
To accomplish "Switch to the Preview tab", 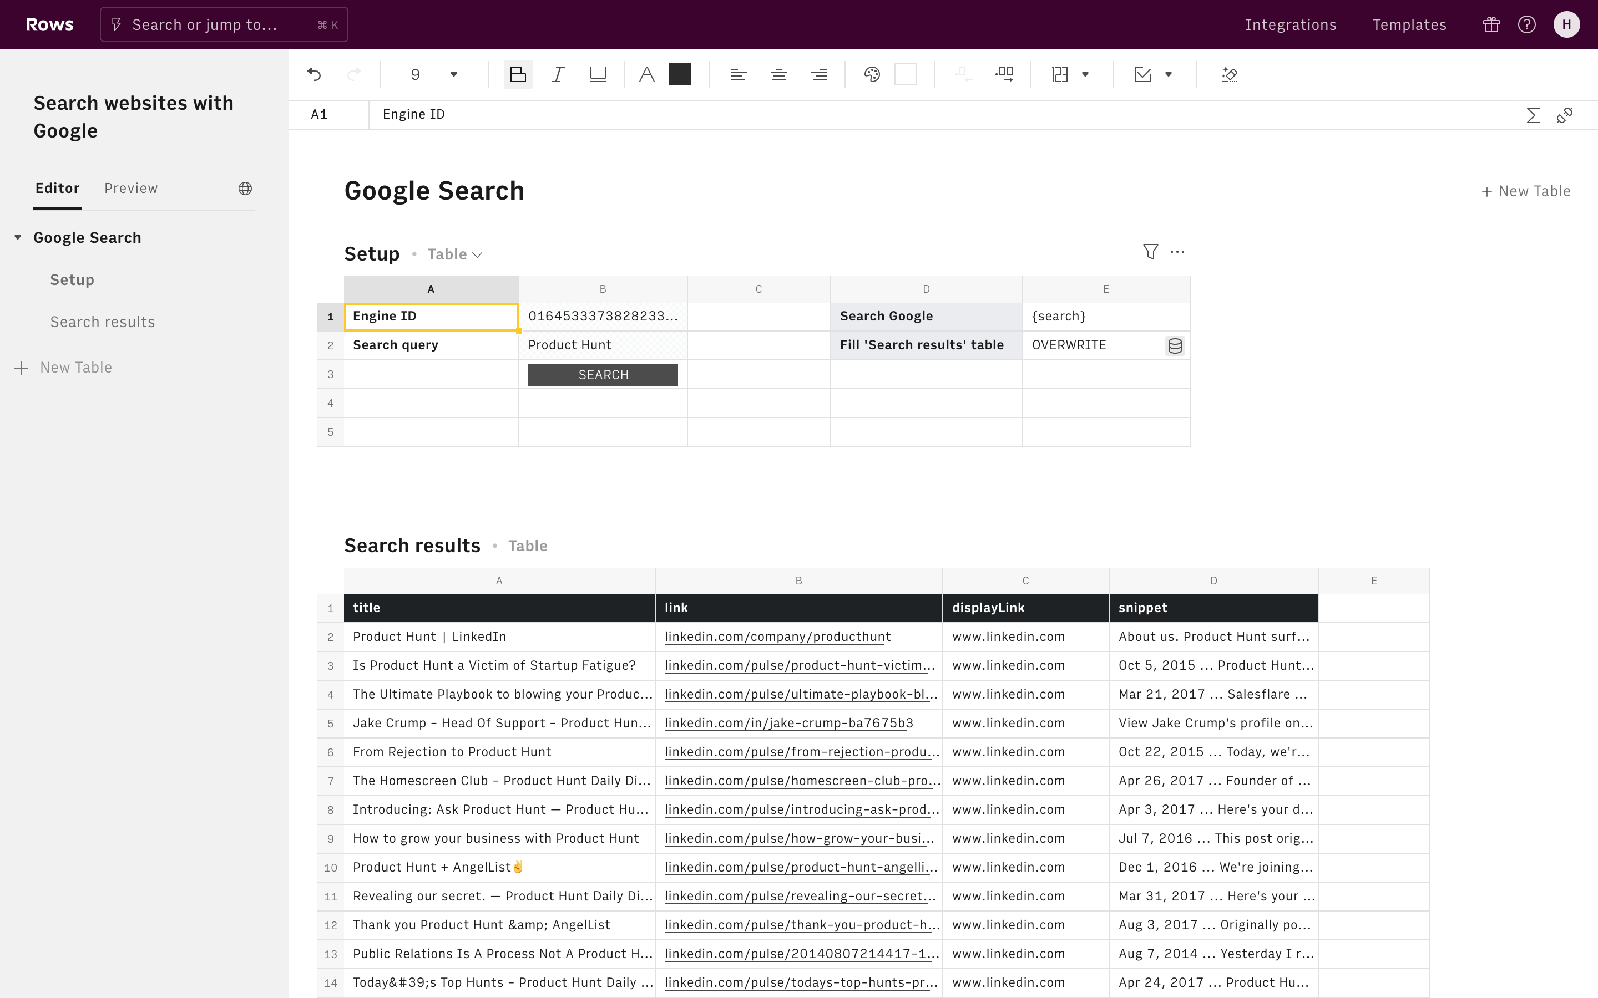I will [131, 188].
